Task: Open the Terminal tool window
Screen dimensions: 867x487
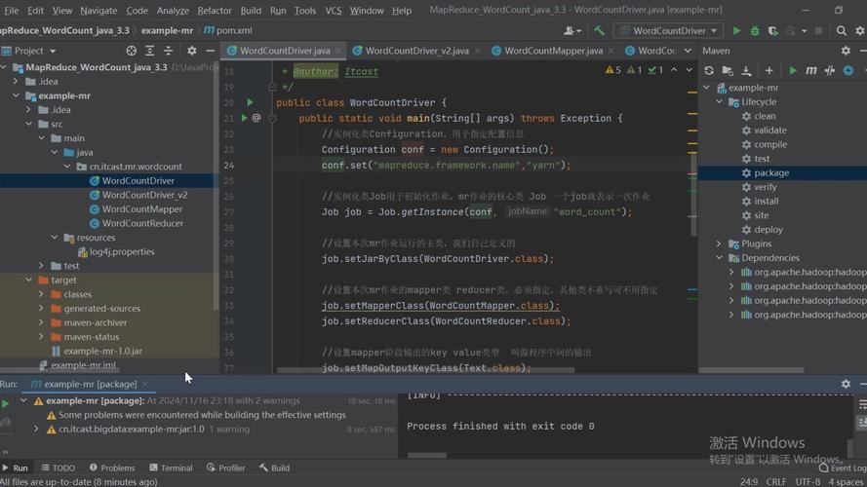Action: tap(170, 468)
